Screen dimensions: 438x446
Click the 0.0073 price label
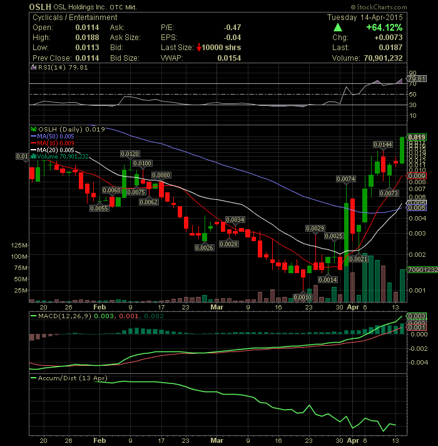click(x=389, y=194)
